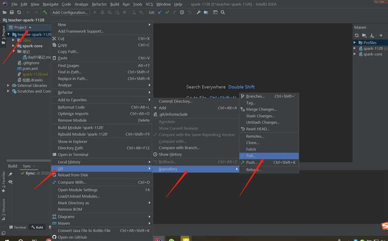Open the Repository submenu entry
The height and width of the screenshot is (241, 388).
pos(196,169)
